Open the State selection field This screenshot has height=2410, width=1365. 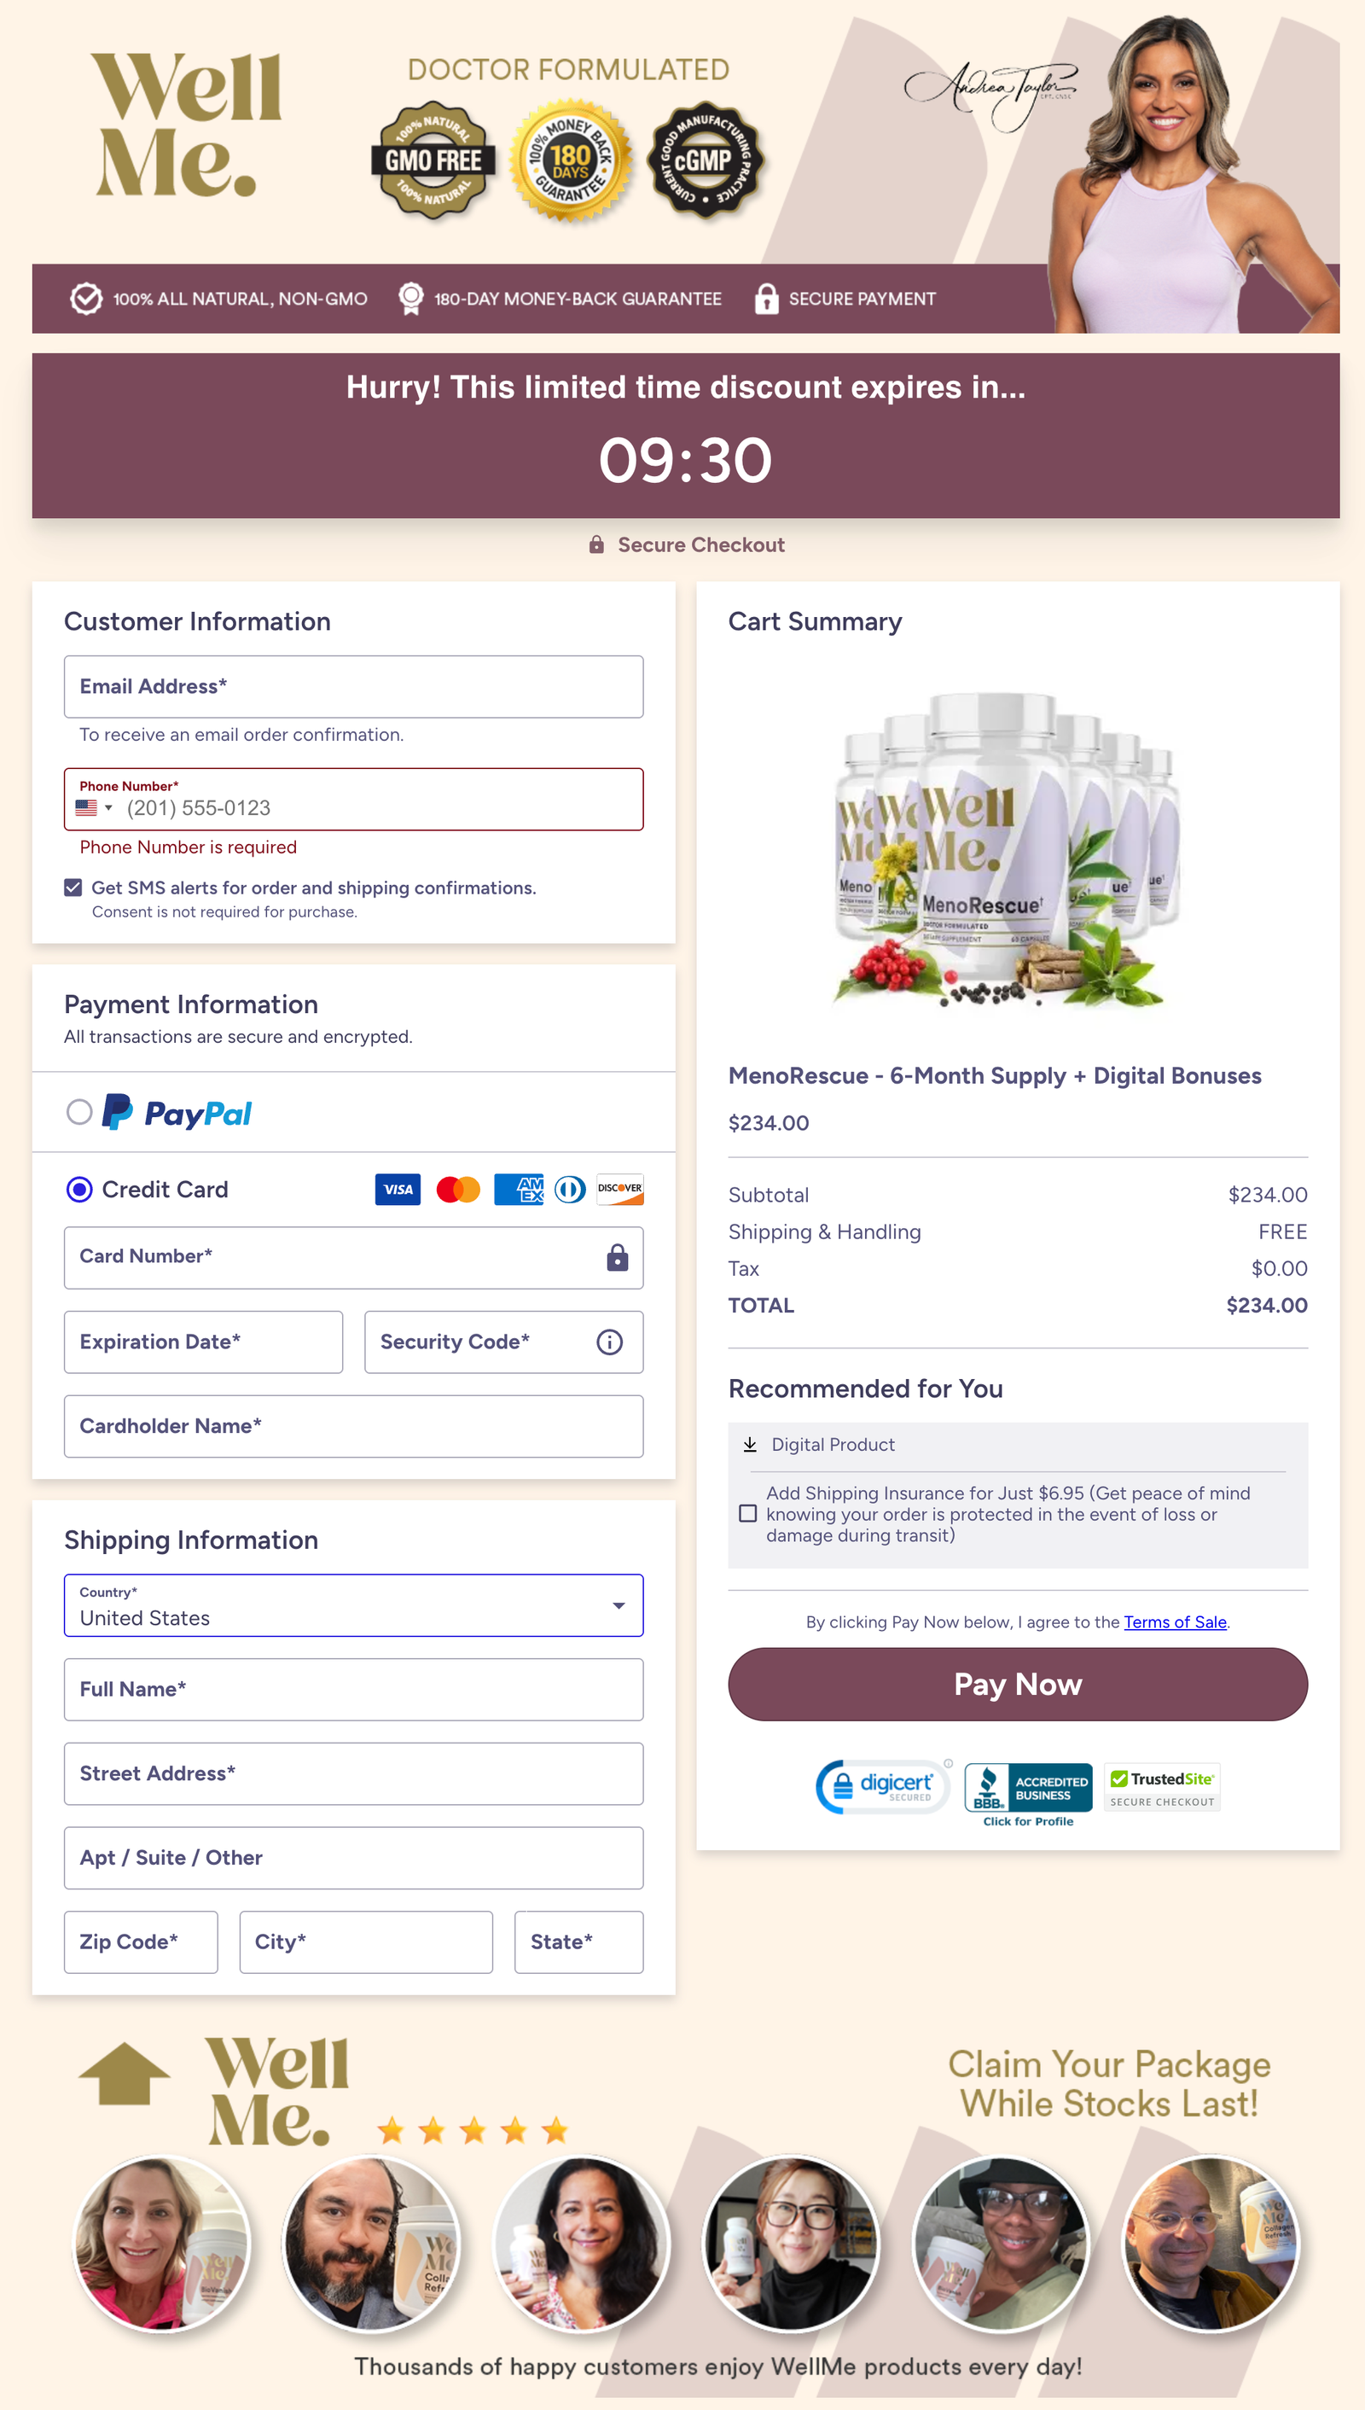pyautogui.click(x=578, y=1941)
